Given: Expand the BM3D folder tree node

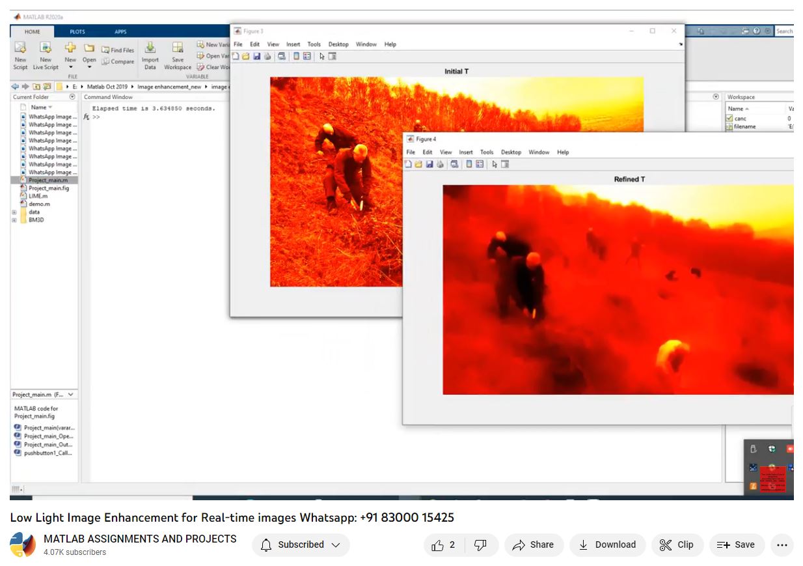Looking at the screenshot, I should (14, 220).
